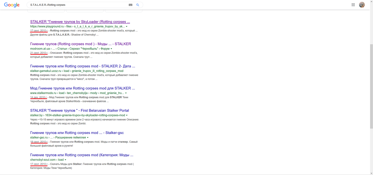Open the Google account profile picture

pyautogui.click(x=362, y=5)
